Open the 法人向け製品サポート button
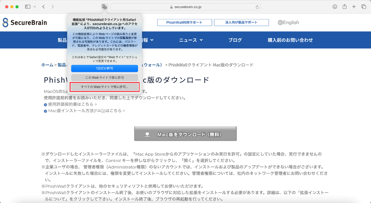 pyautogui.click(x=241, y=22)
